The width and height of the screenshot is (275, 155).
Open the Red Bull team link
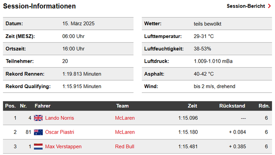(x=125, y=146)
